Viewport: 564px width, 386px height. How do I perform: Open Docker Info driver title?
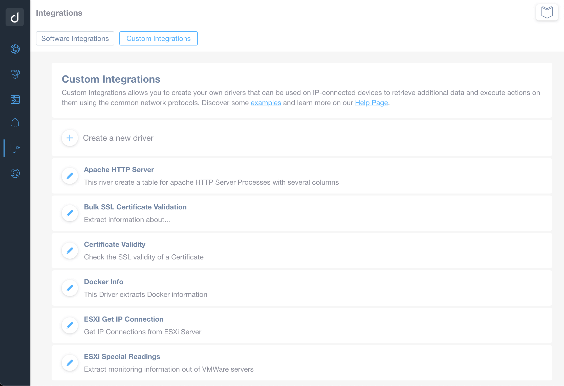pyautogui.click(x=104, y=282)
